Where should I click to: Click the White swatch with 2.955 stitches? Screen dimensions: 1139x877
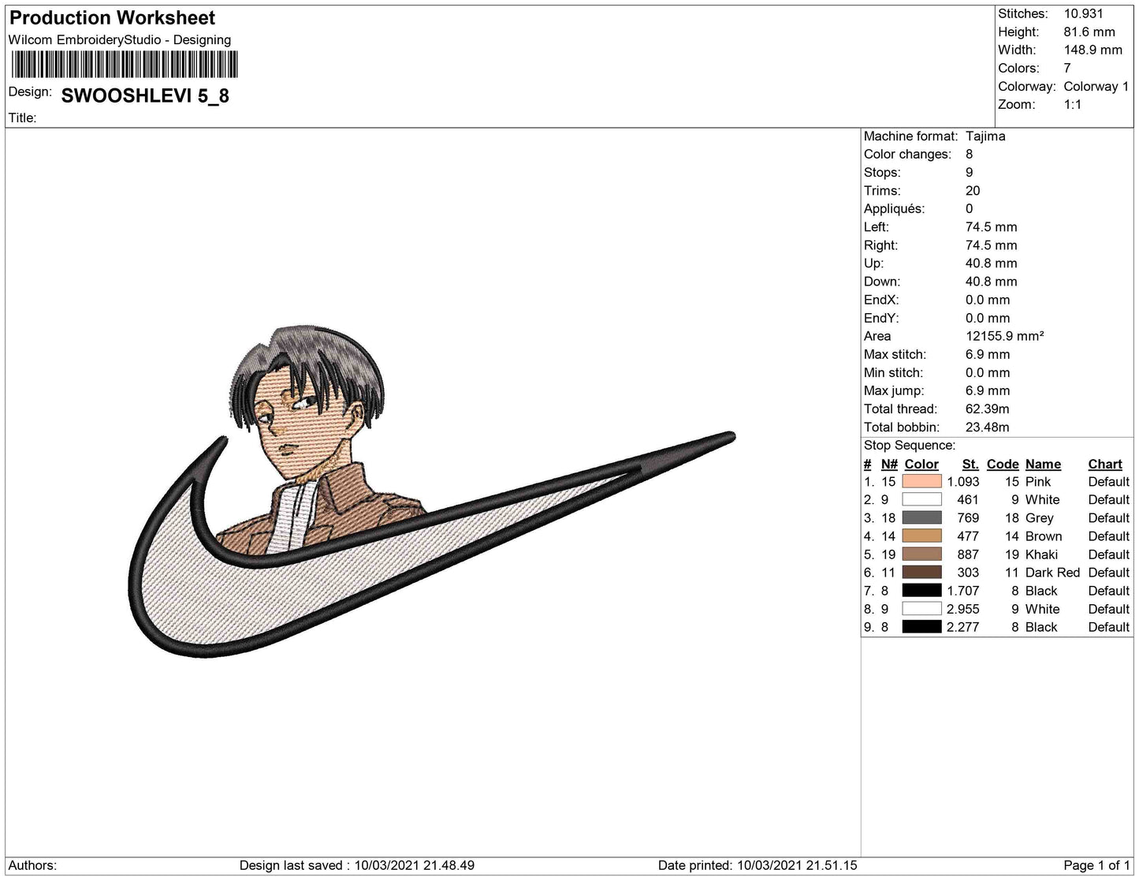coord(921,609)
